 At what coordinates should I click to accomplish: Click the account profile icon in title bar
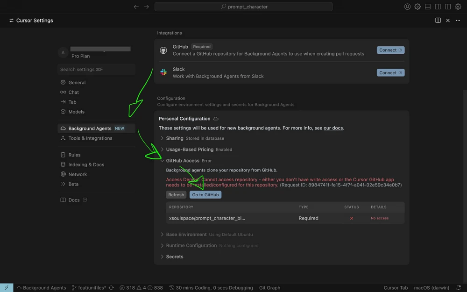[x=408, y=7]
